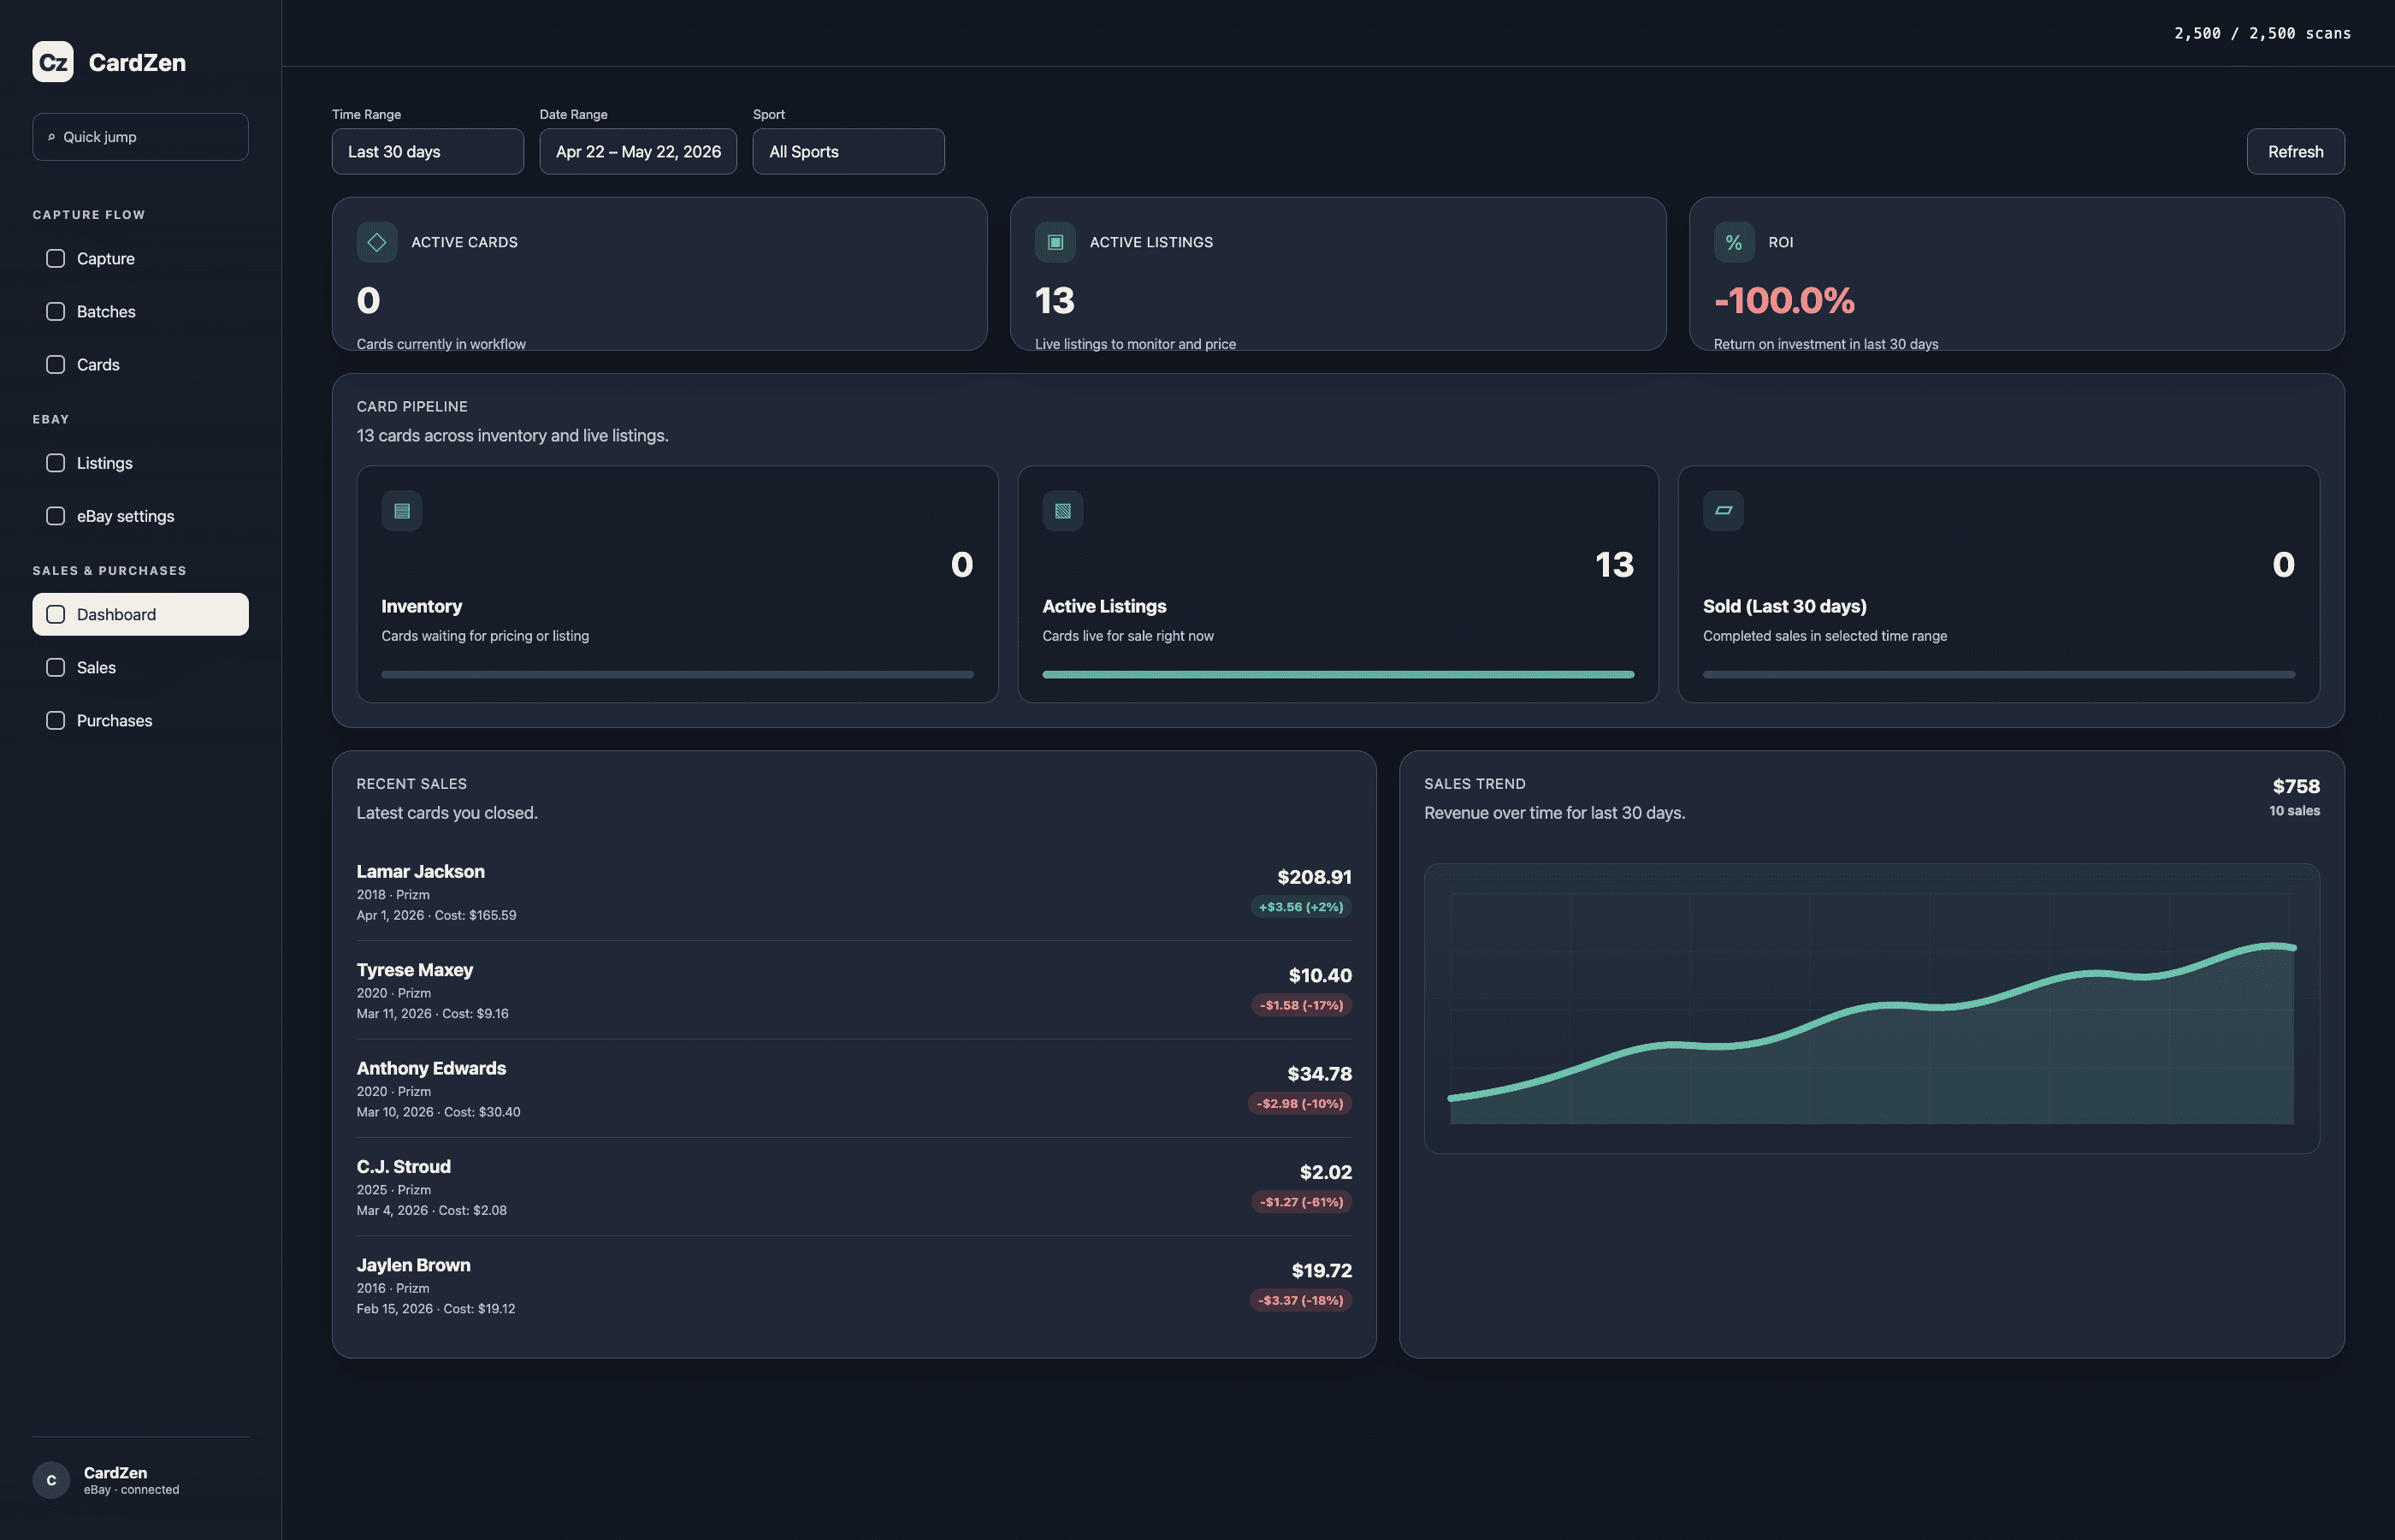The image size is (2395, 1540).
Task: Open the CardZen eBay connected account
Action: point(140,1480)
